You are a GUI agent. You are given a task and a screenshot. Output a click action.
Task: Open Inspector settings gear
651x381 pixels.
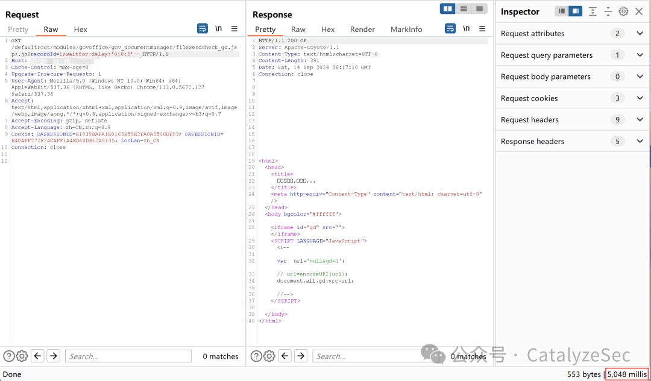click(623, 11)
